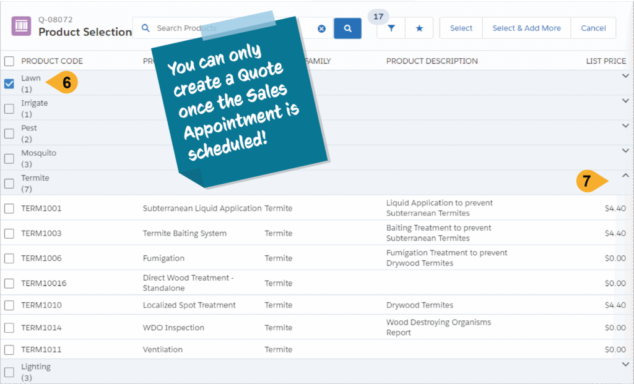
Task: Collapse the Termite group chevron
Action: (625, 176)
